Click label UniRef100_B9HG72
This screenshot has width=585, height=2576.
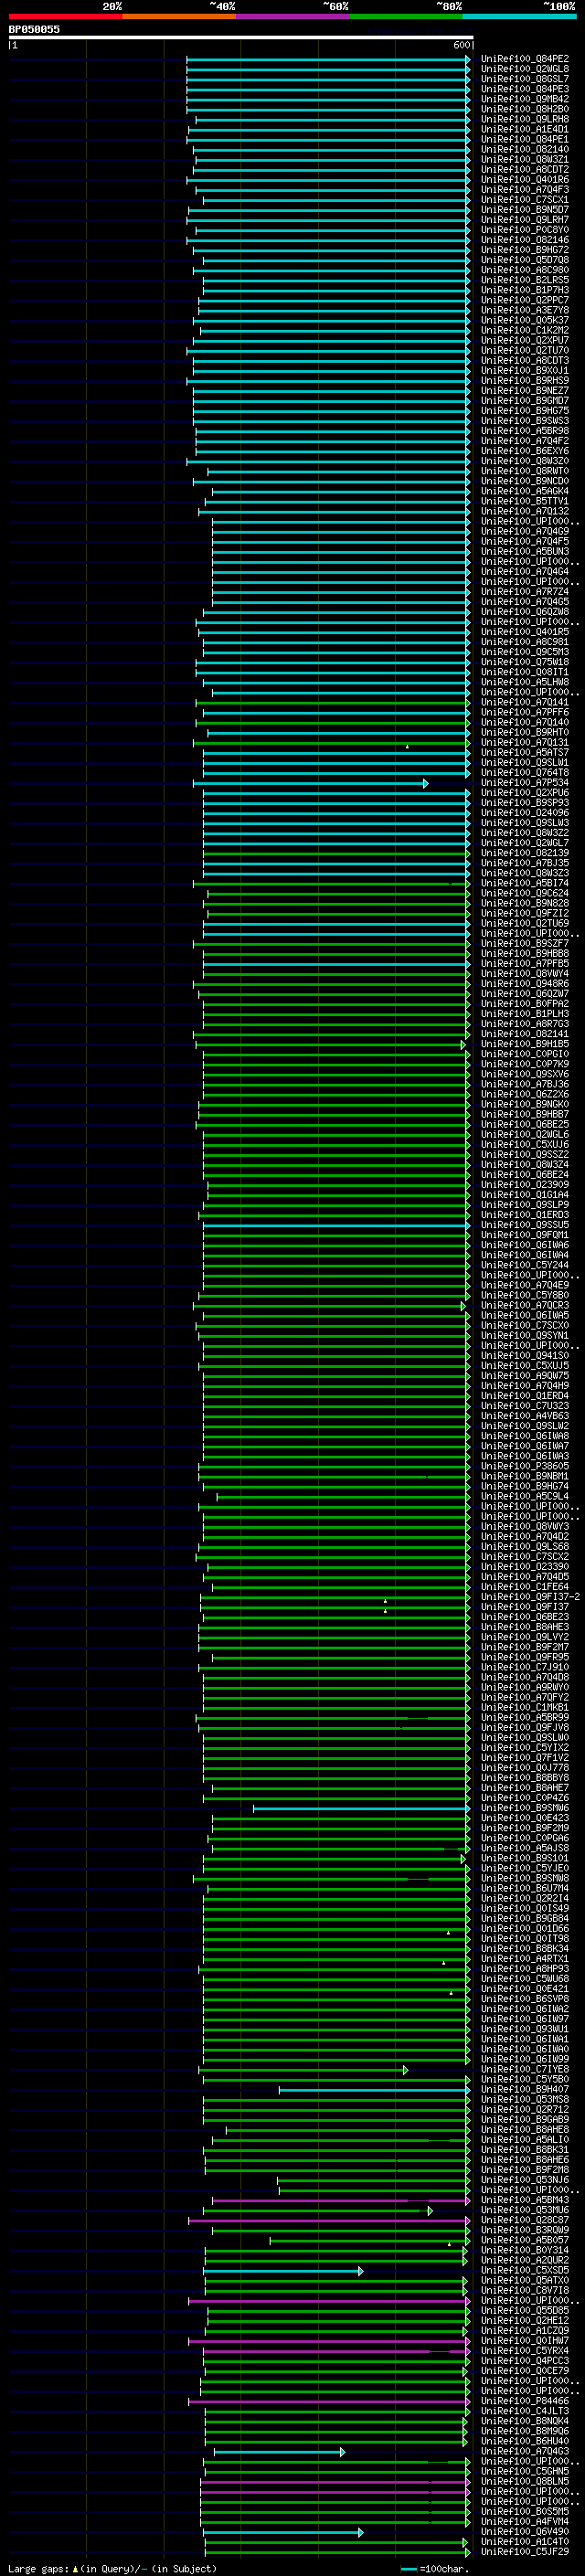[x=525, y=250]
